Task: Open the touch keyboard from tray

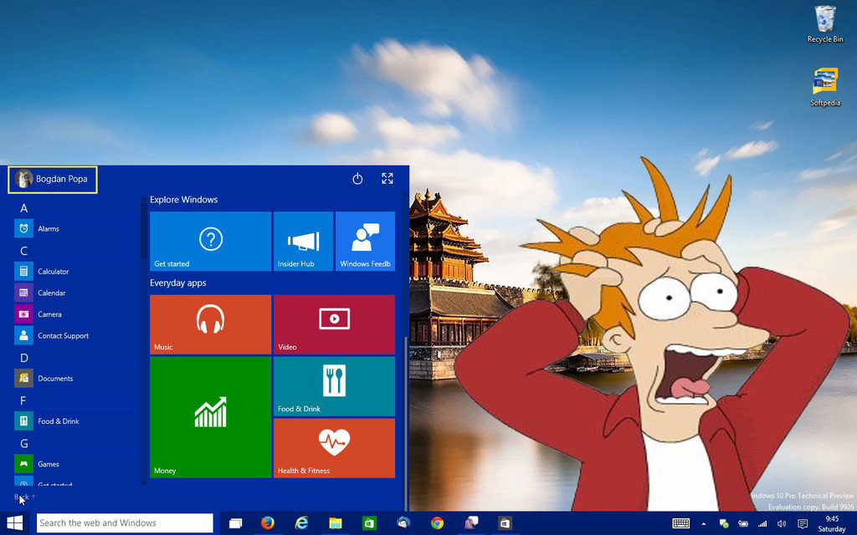Action: (681, 523)
